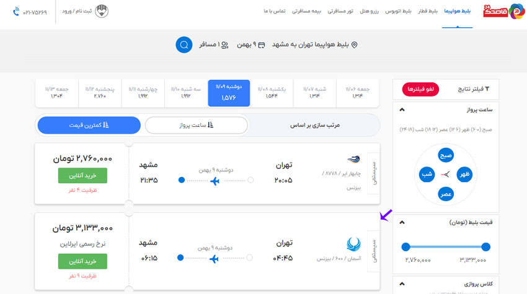
Task: Open the بلیط هواپیما nav tab
Action: [457, 11]
